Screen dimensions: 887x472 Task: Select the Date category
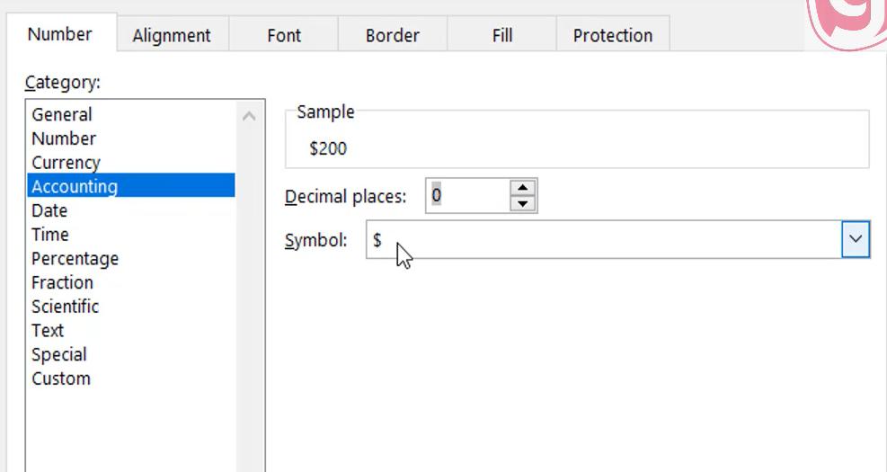coord(49,210)
